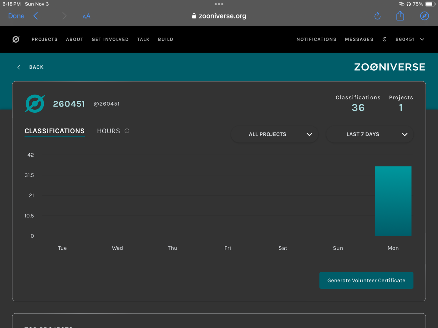Open the AA text size menu
438x328 pixels.
pyautogui.click(x=87, y=16)
